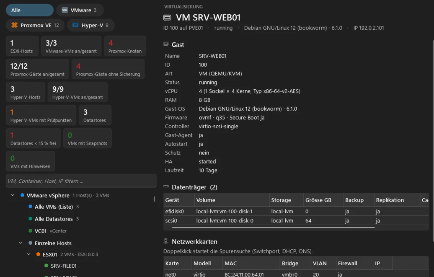Click the Netzwerkkarten section icon
This screenshot has height=277, width=434.
tap(166, 241)
